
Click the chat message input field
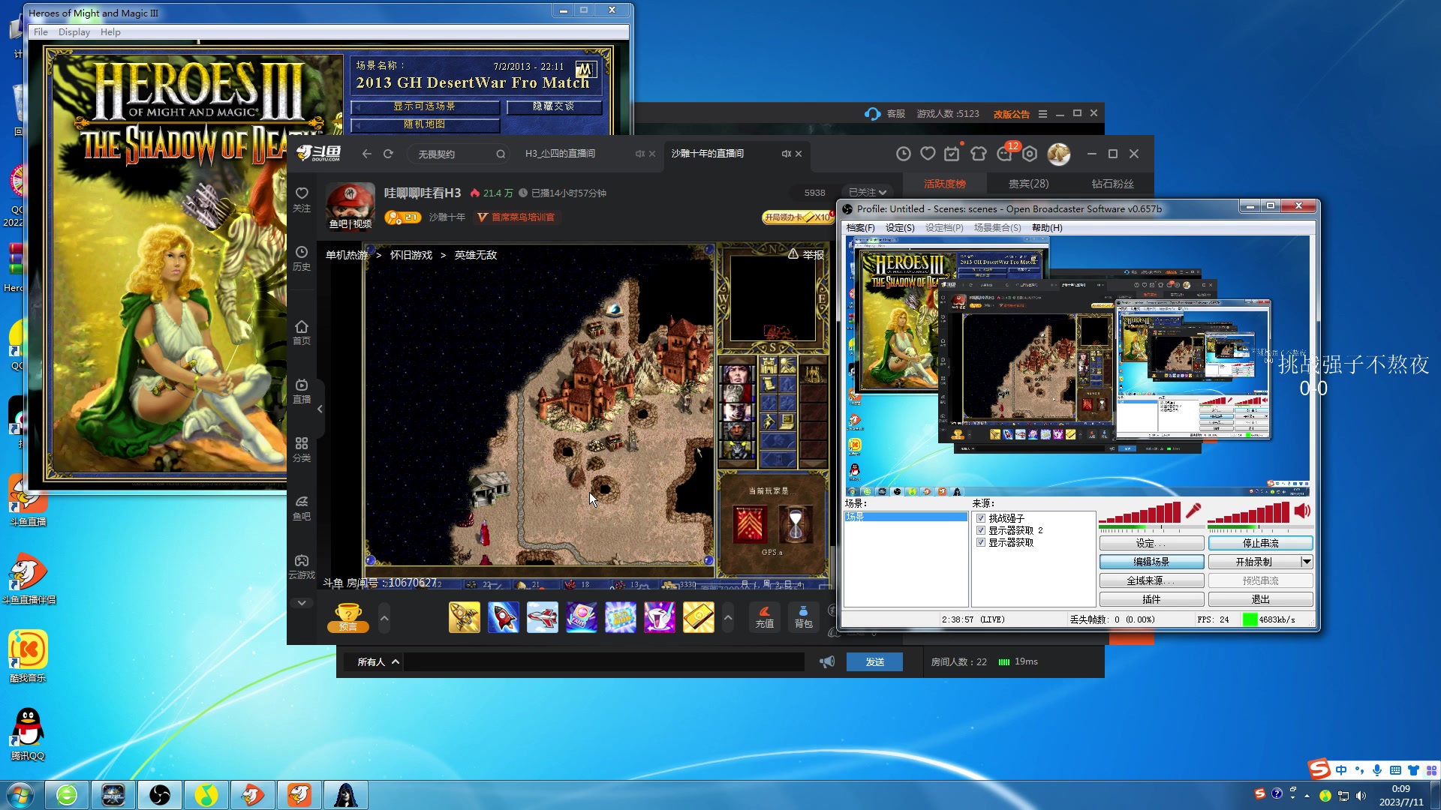point(604,661)
